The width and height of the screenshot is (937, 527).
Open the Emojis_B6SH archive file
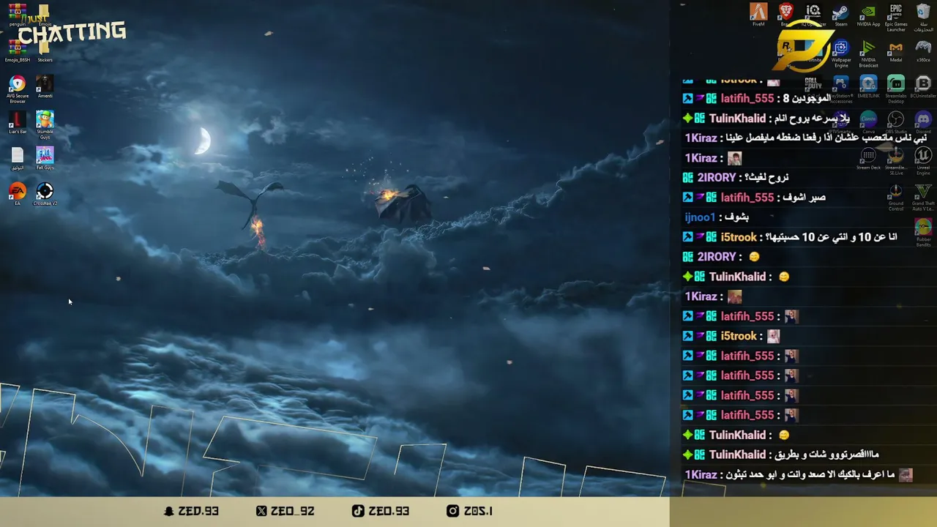pos(18,51)
